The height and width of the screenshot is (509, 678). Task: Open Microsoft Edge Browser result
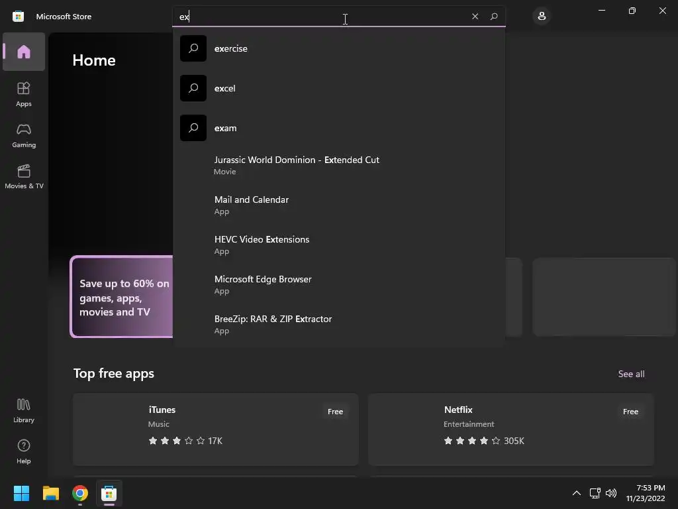coord(338,284)
